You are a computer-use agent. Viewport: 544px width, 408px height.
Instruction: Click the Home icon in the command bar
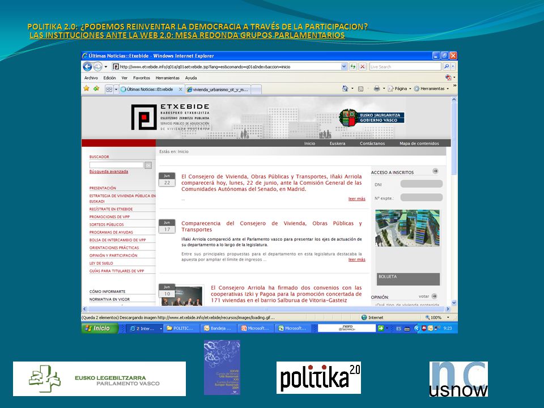tap(345, 89)
